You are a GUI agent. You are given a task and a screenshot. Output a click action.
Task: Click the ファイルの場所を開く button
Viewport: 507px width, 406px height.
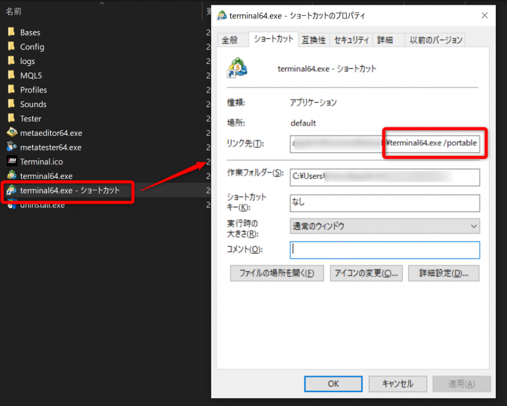point(277,273)
